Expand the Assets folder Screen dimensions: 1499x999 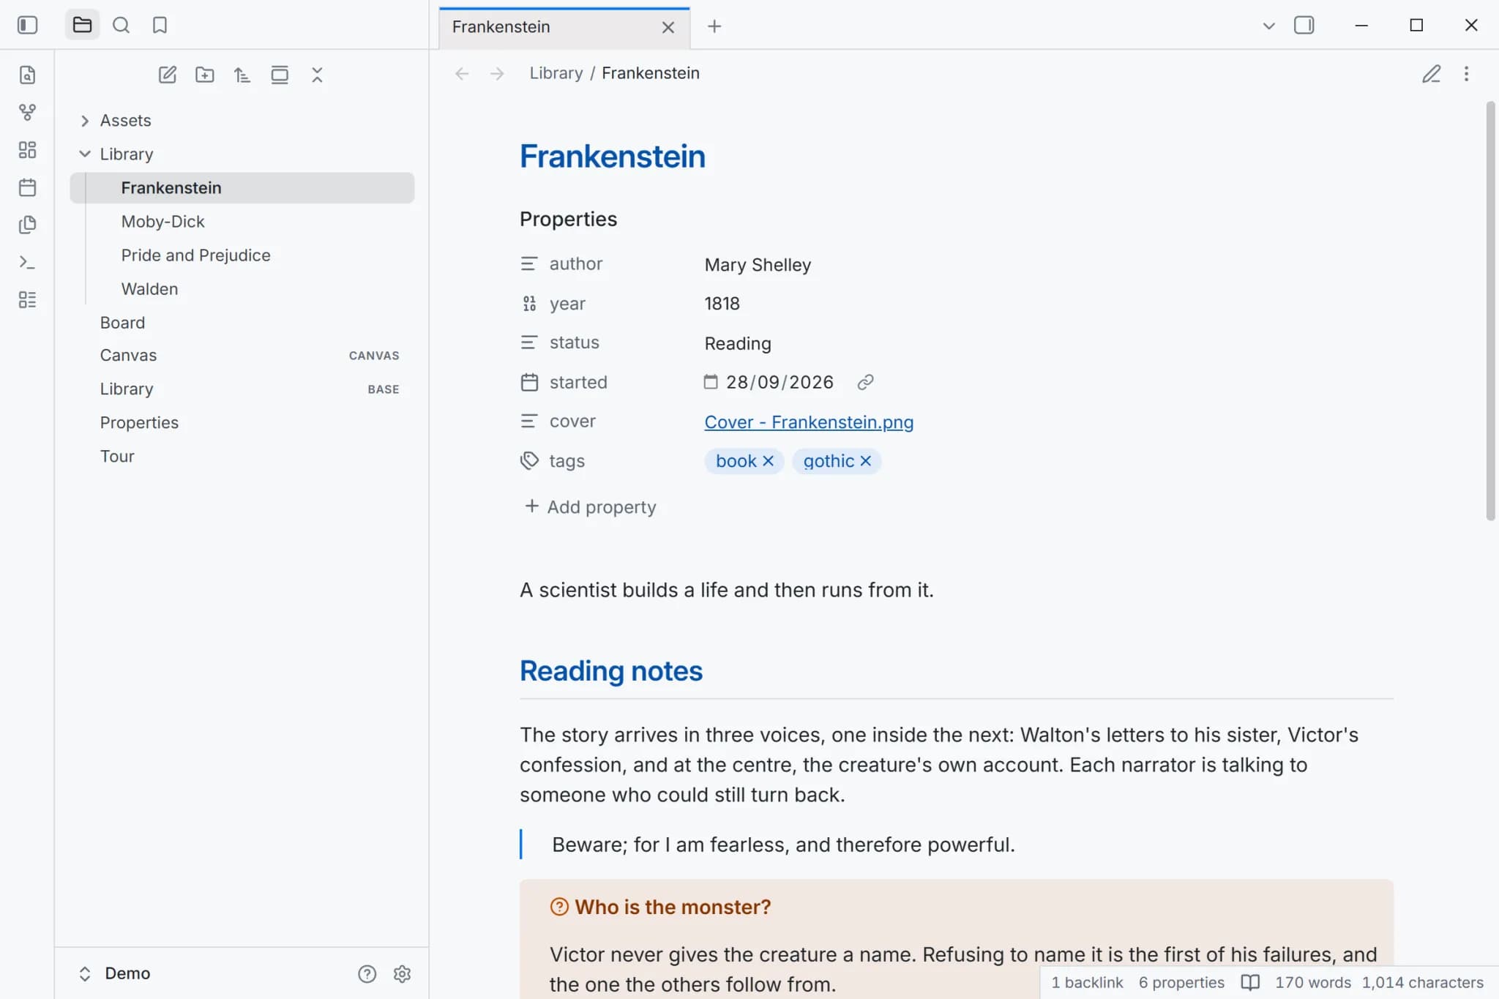pos(242,120)
